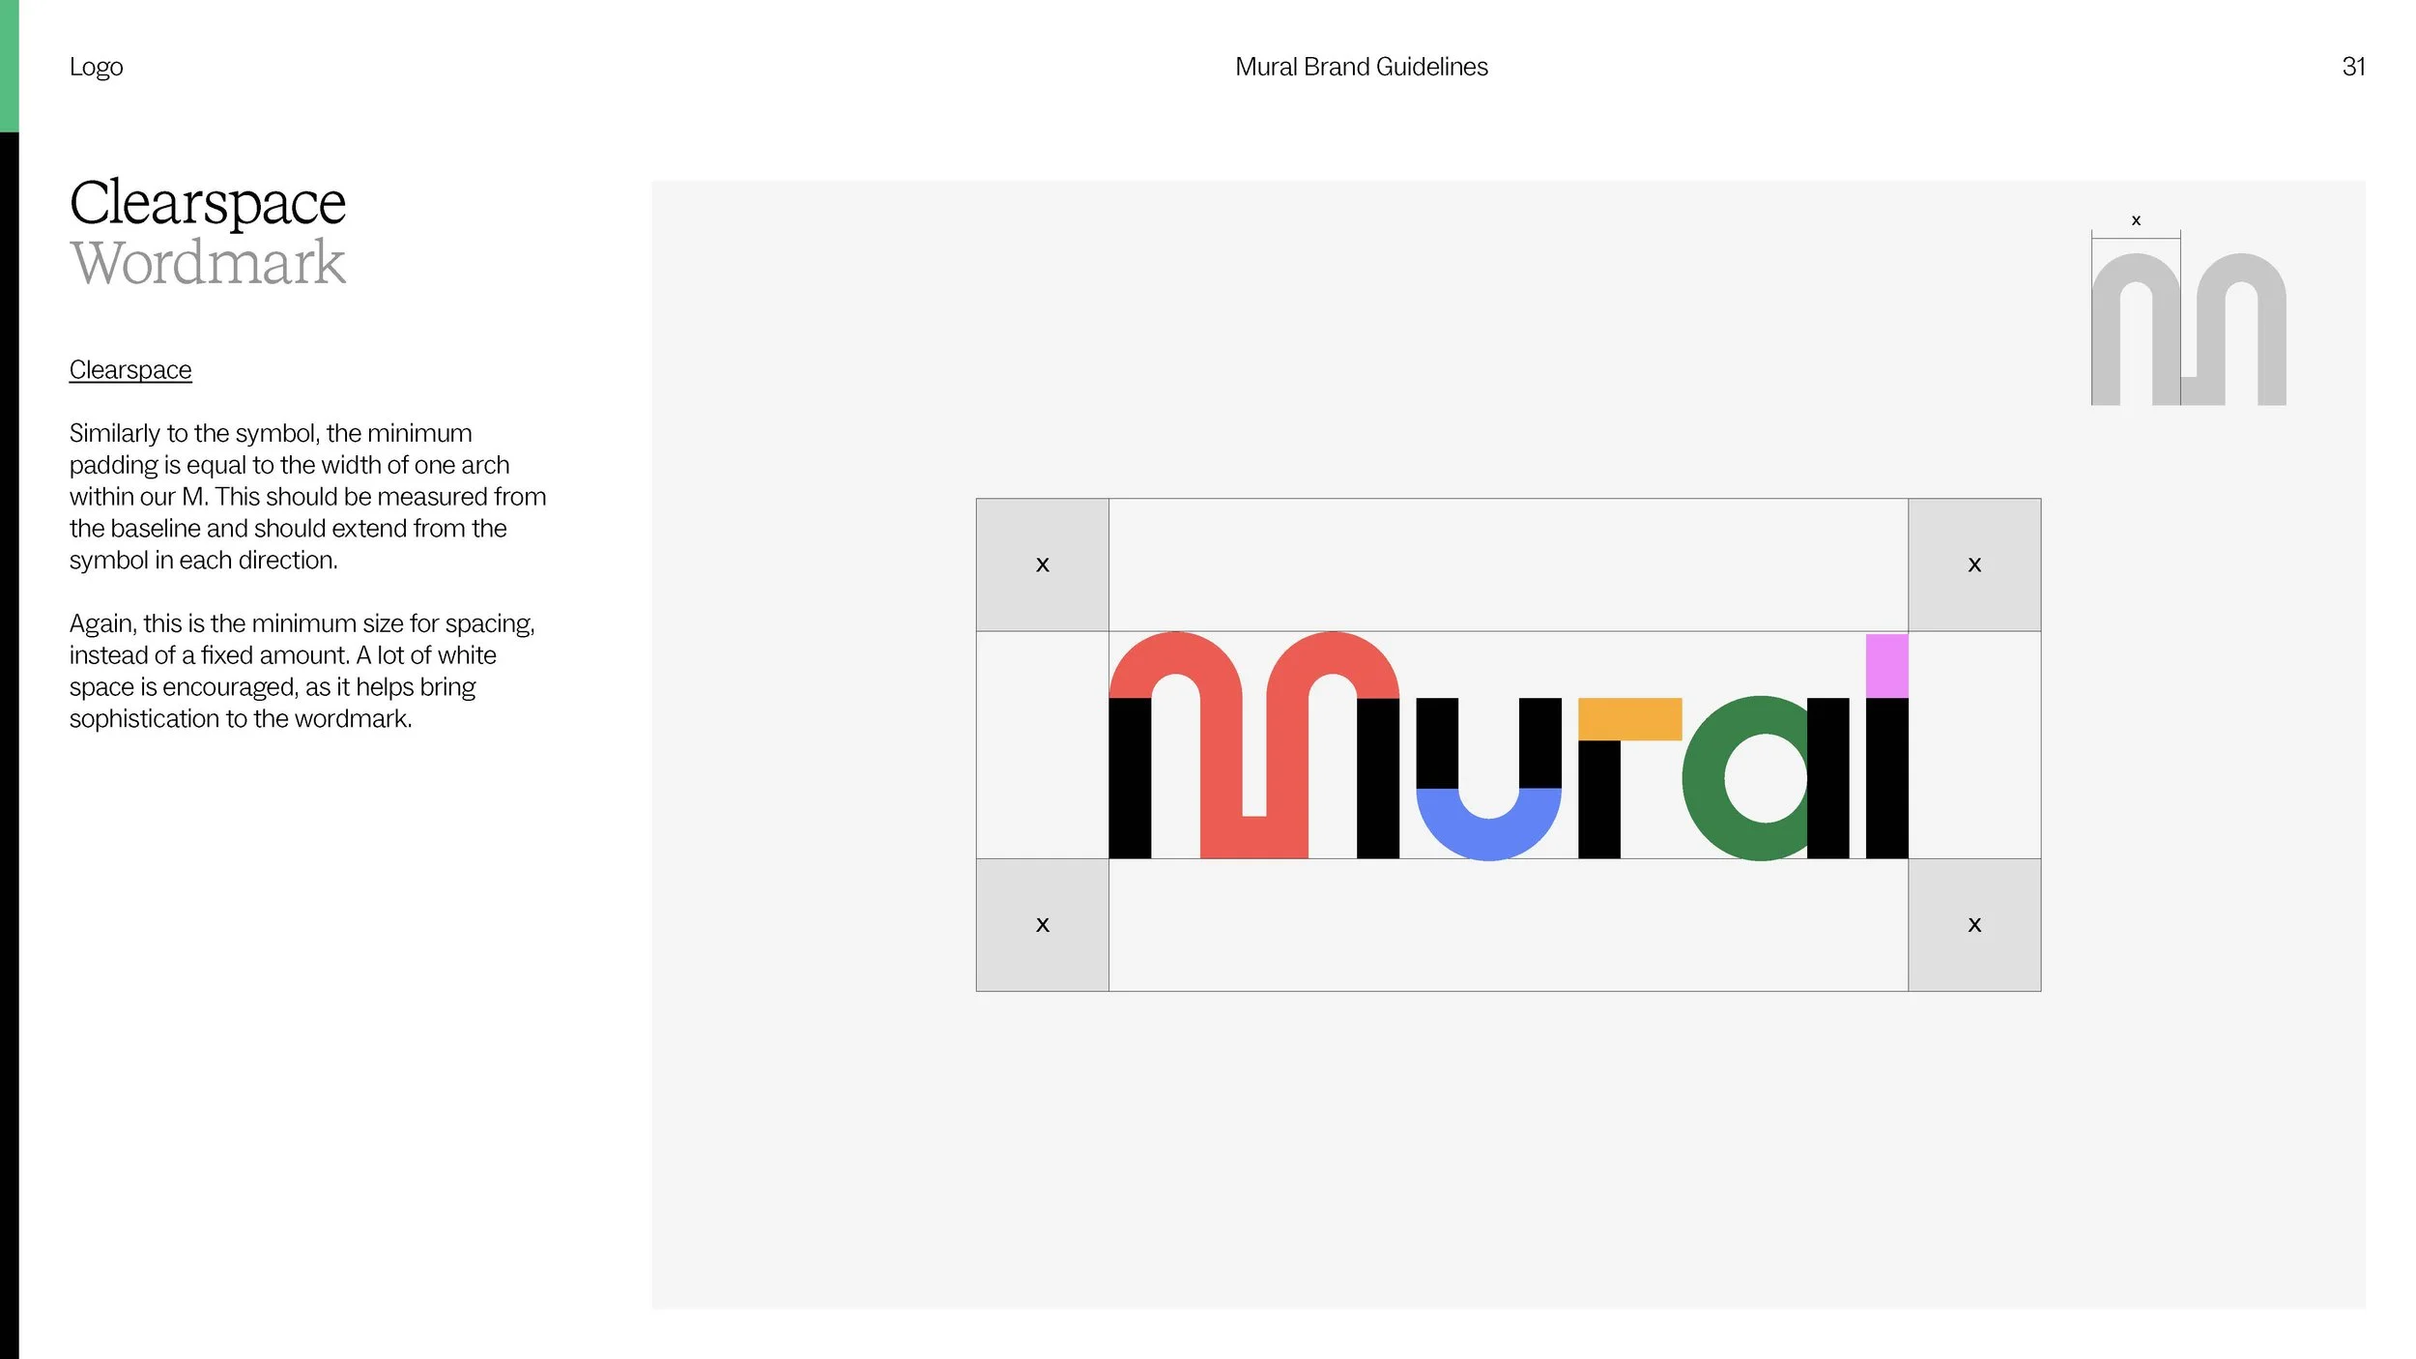Click paragraph starting 'Similarly to the symbol'
The width and height of the screenshot is (2416, 1359).
point(307,497)
